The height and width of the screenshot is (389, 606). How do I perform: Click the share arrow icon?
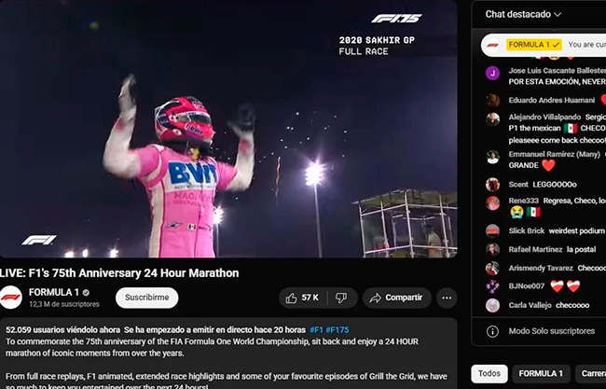tap(375, 298)
